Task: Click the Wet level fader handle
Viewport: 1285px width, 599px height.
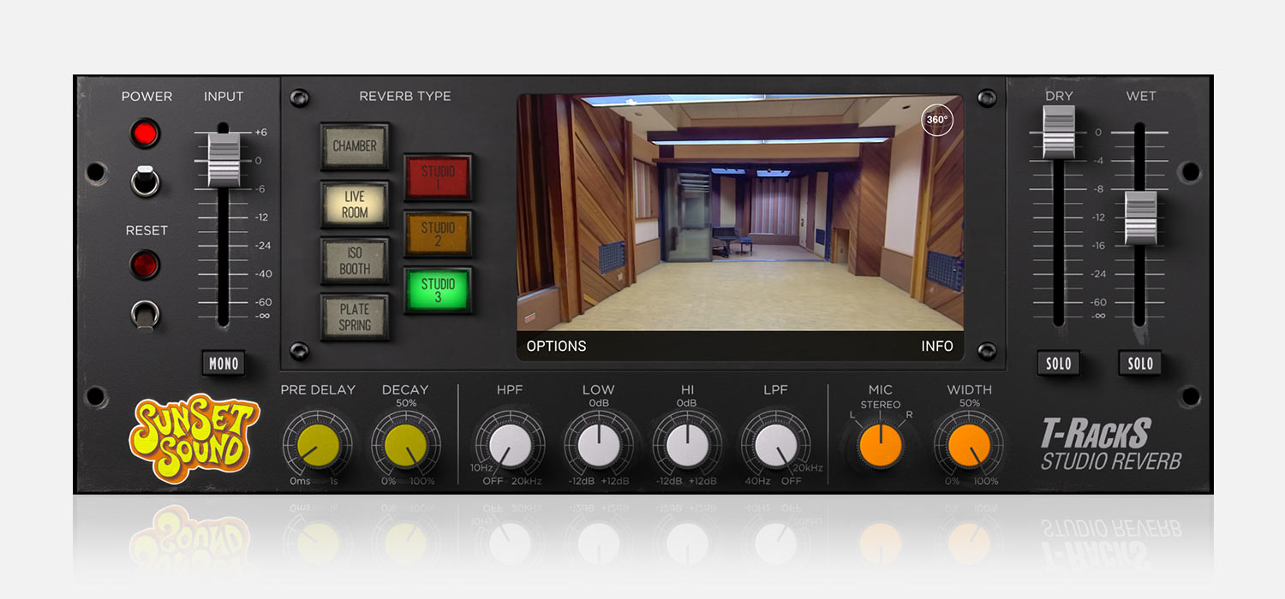Action: pos(1140,217)
